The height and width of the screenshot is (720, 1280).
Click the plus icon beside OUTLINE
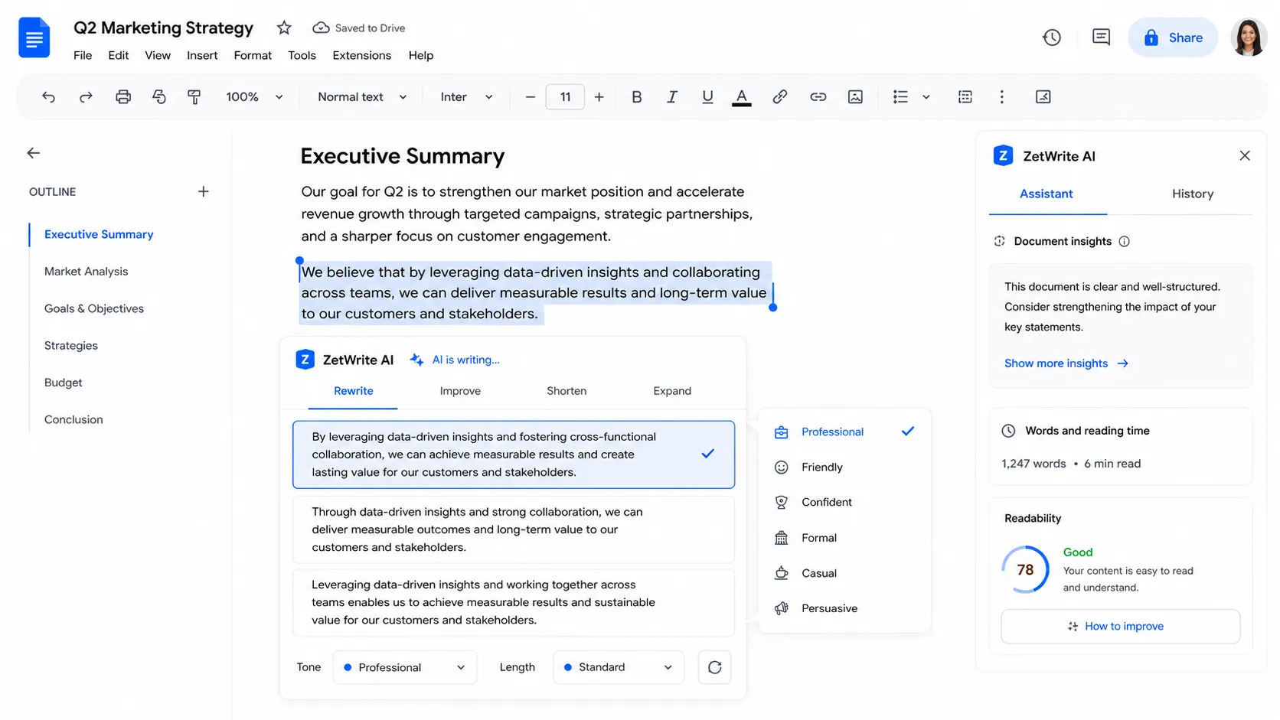coord(204,191)
